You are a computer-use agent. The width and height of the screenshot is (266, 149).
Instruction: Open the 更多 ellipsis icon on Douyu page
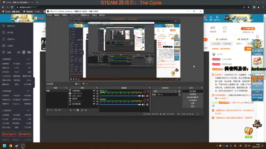[225, 28]
